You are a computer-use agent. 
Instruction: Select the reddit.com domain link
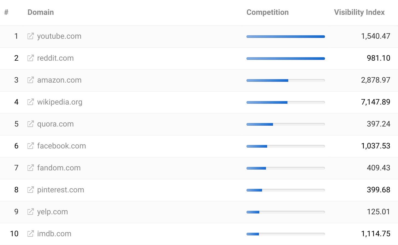point(55,58)
